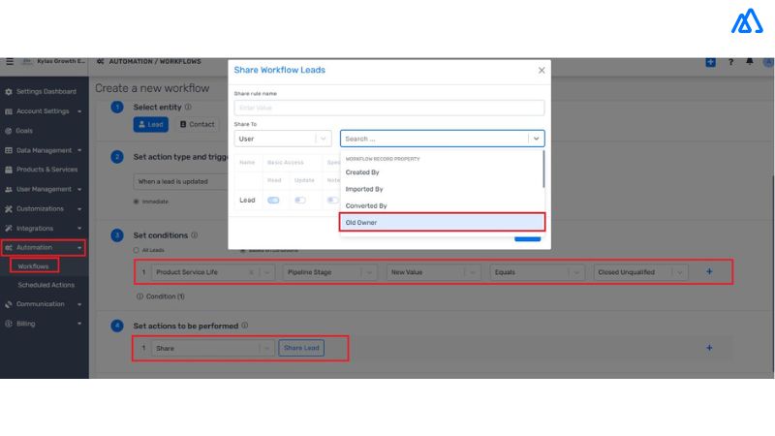Click info icon beside Set actions to be performed
Viewport: 775px width, 436px height.
[245, 326]
